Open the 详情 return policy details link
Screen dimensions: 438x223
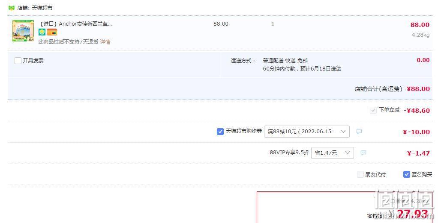point(105,42)
